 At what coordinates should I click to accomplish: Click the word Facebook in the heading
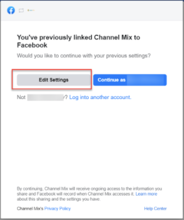[x=32, y=45]
